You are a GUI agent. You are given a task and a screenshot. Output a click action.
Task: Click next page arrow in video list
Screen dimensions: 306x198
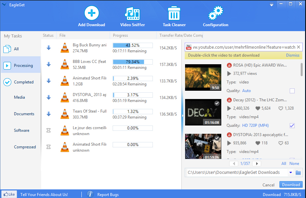pos(256,163)
